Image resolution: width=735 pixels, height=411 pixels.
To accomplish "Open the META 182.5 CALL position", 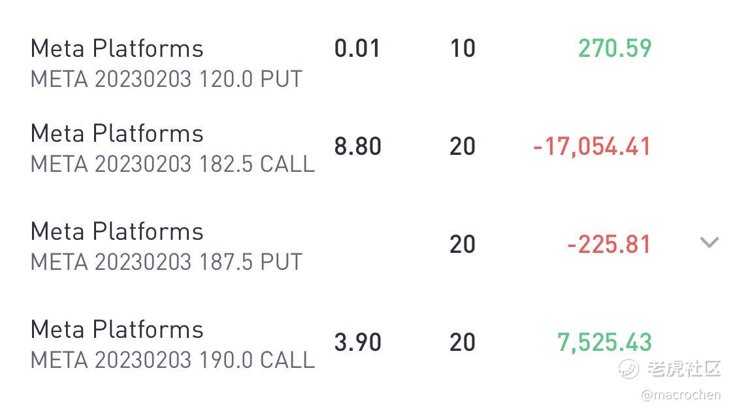I will pyautogui.click(x=367, y=147).
